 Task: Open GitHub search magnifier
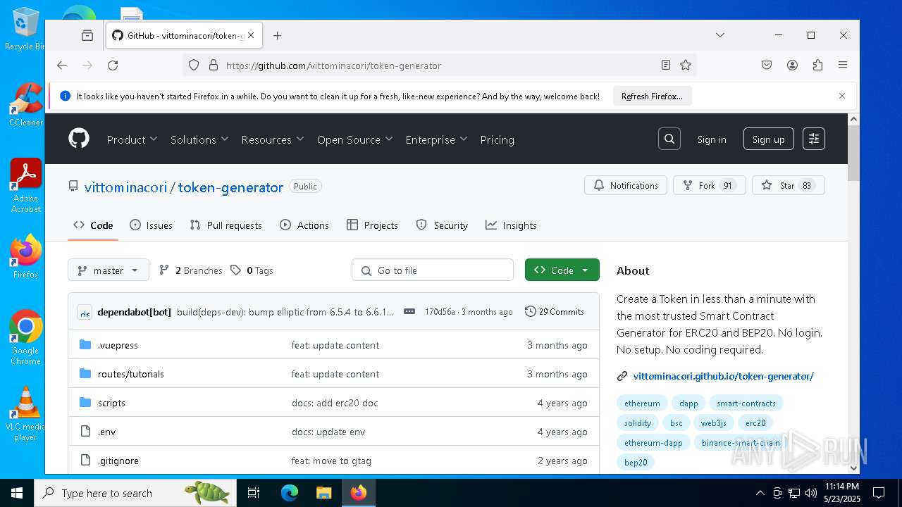tap(669, 139)
